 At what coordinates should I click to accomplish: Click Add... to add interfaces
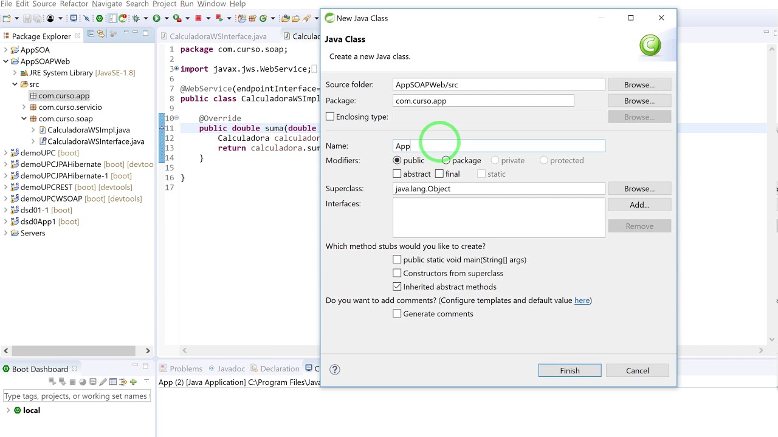click(x=639, y=205)
